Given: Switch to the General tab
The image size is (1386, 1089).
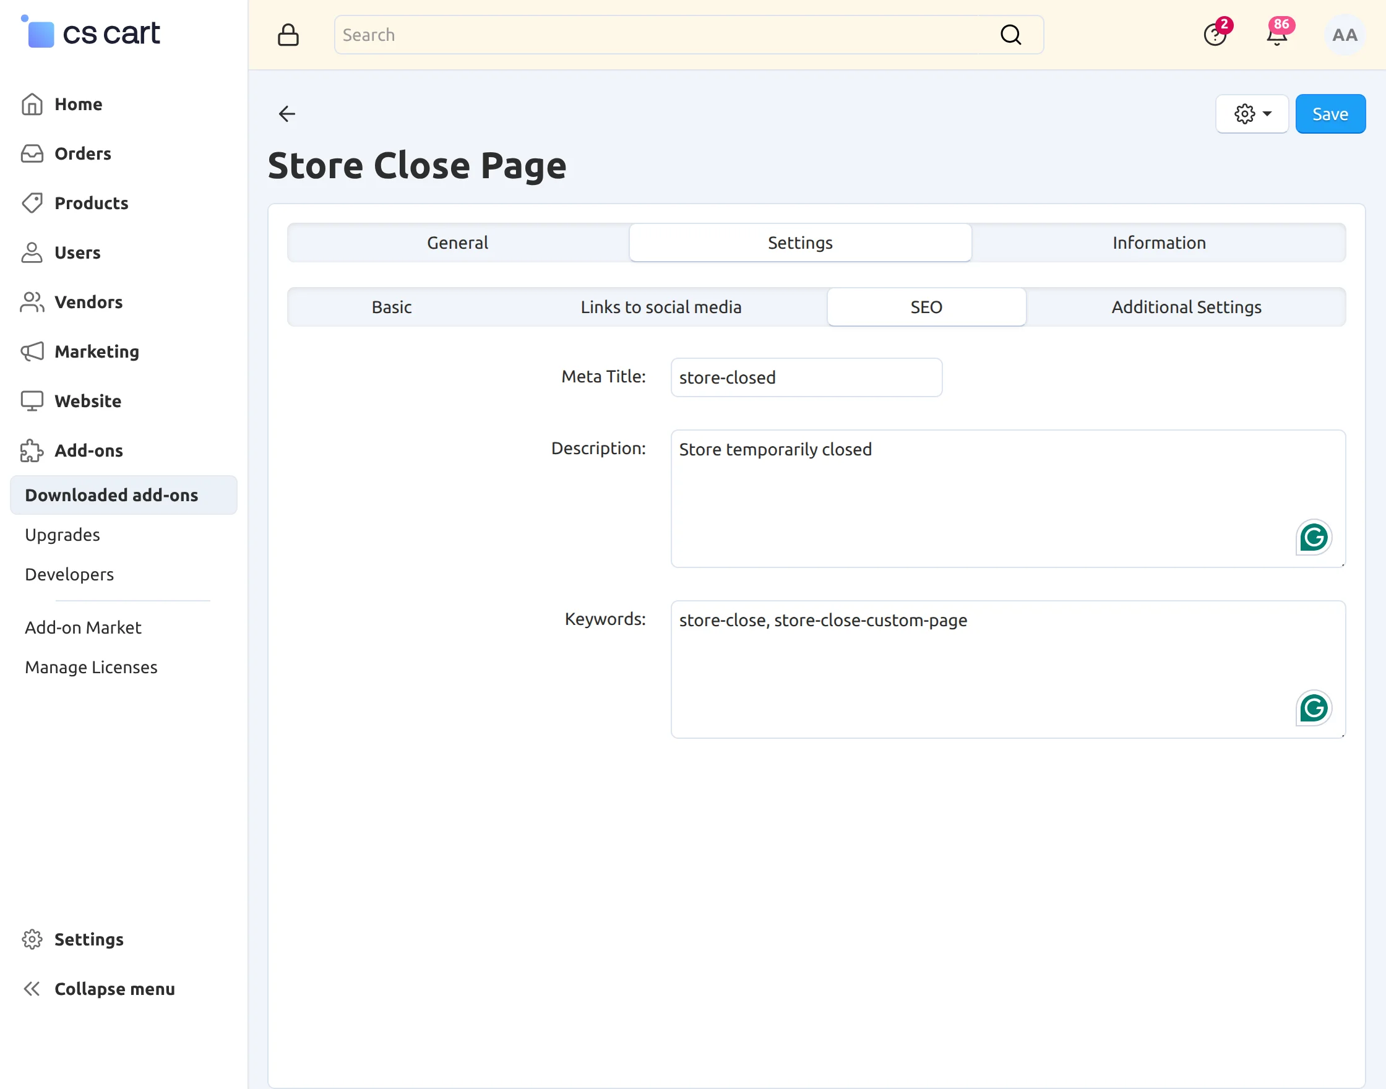Looking at the screenshot, I should [458, 243].
